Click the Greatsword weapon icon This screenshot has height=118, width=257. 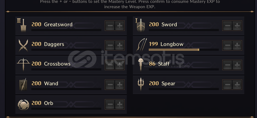(23, 26)
